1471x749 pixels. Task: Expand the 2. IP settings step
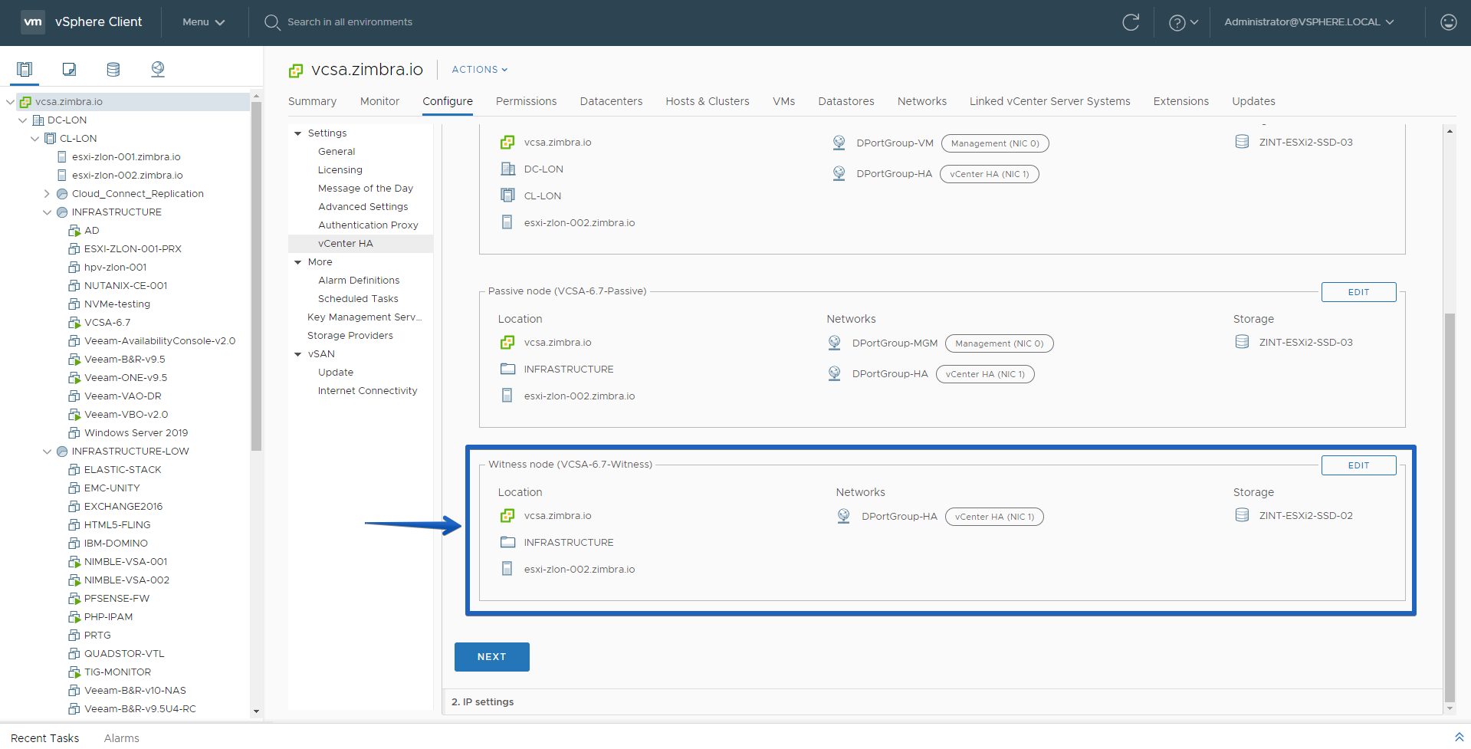(943, 702)
